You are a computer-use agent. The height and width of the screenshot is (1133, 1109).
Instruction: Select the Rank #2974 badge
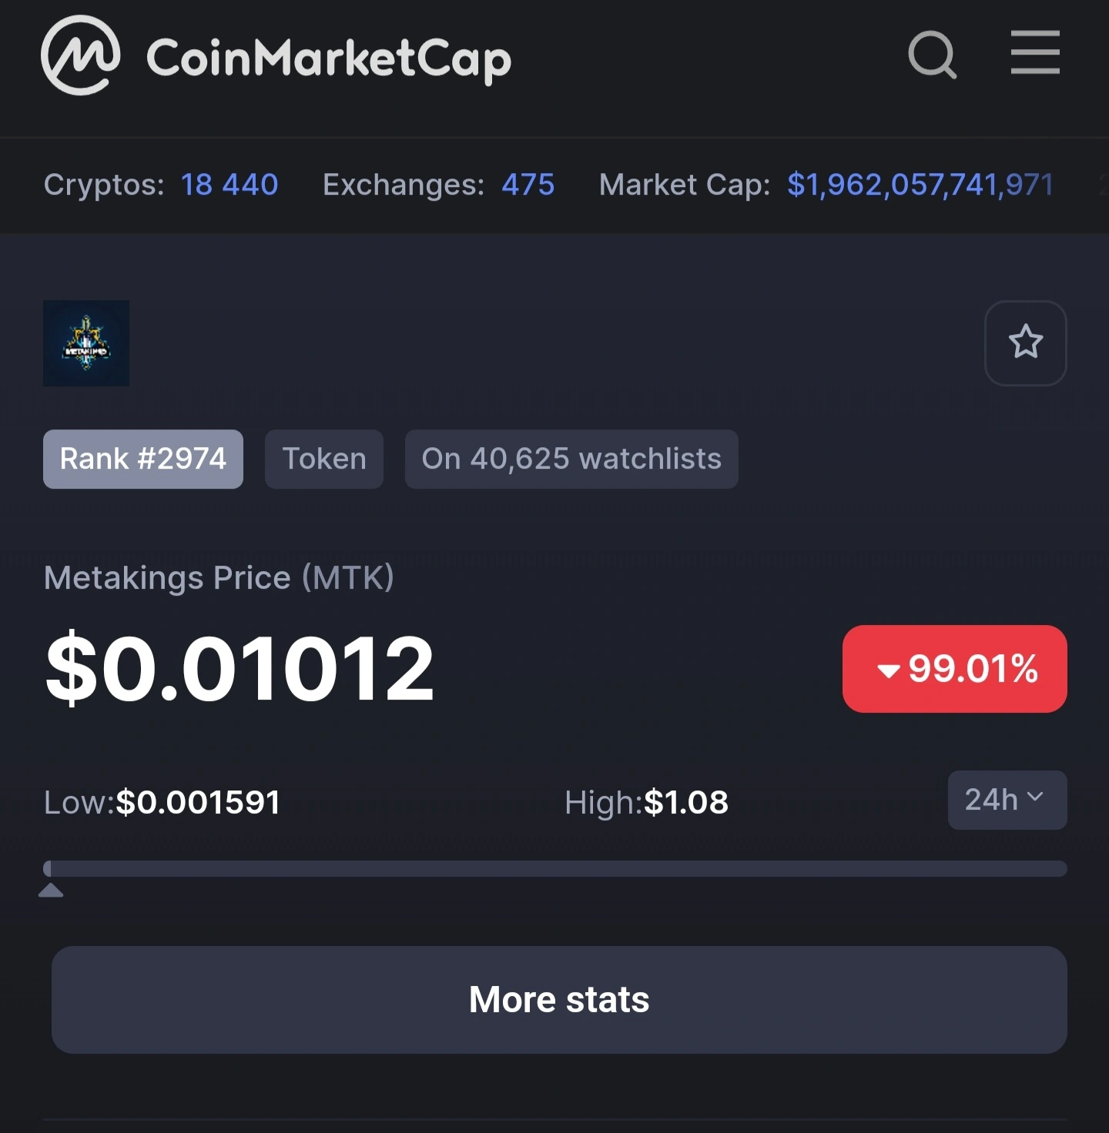click(x=143, y=459)
